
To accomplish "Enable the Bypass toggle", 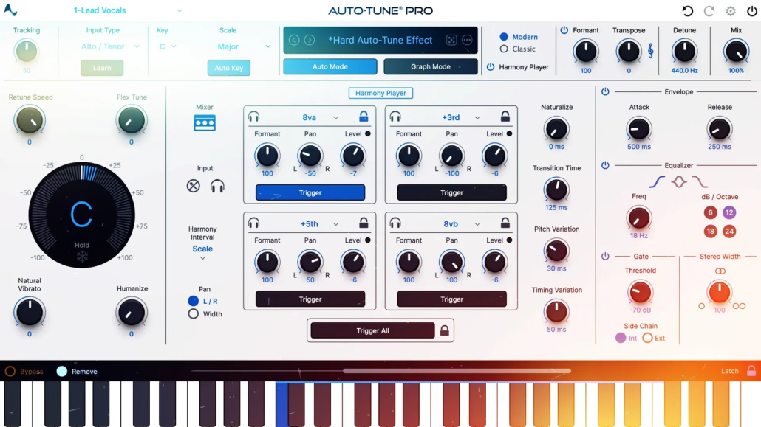I will [x=10, y=371].
